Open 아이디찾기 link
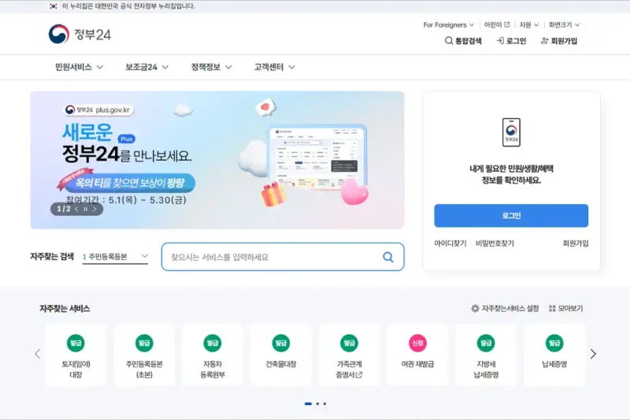The width and height of the screenshot is (630, 420). click(450, 243)
